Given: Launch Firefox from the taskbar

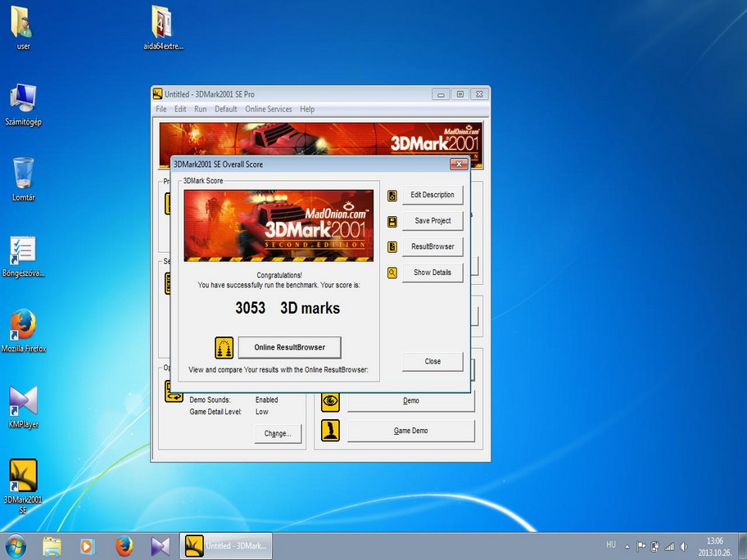Looking at the screenshot, I should (x=124, y=546).
